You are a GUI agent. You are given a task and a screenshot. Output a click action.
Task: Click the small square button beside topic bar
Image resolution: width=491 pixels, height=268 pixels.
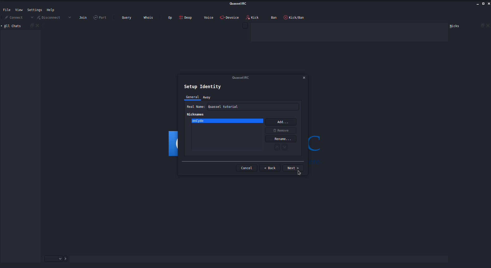tap(245, 26)
